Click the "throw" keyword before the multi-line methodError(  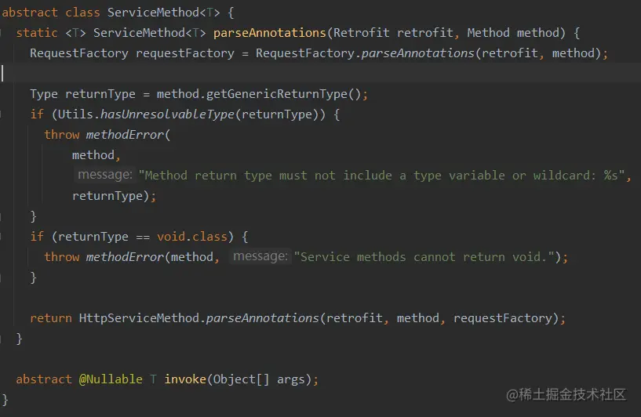coord(62,135)
